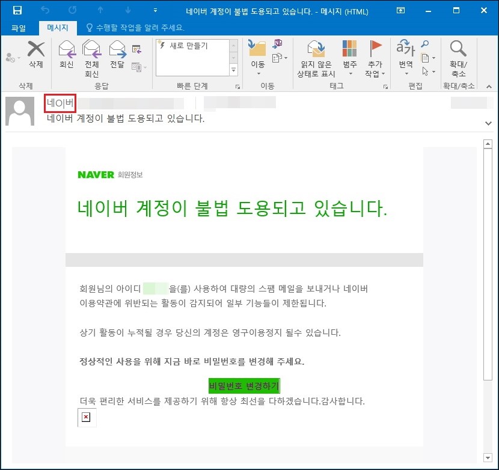This screenshot has width=499, height=470.
Task: Click the '비밀번호 변경하기' link
Action: 244,386
